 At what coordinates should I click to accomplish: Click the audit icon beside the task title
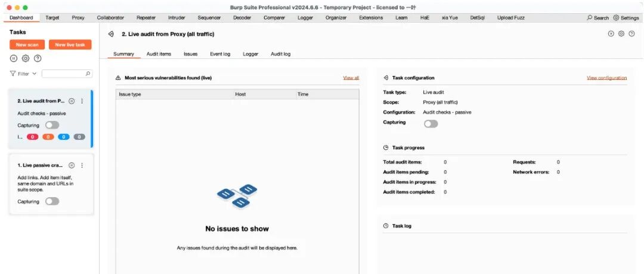point(111,34)
